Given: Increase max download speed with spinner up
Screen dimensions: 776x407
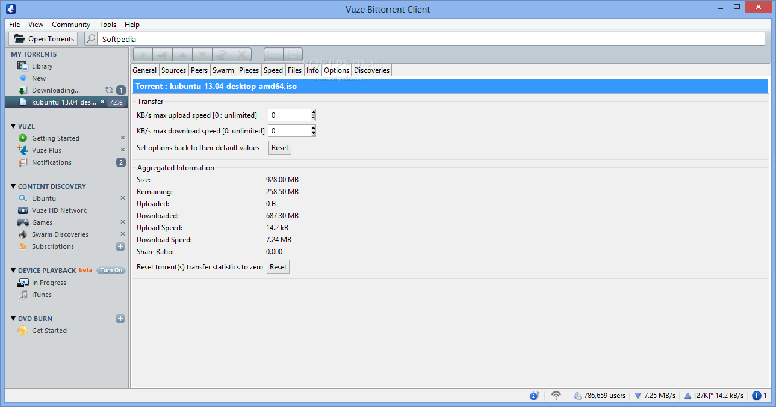Looking at the screenshot, I should tap(313, 128).
